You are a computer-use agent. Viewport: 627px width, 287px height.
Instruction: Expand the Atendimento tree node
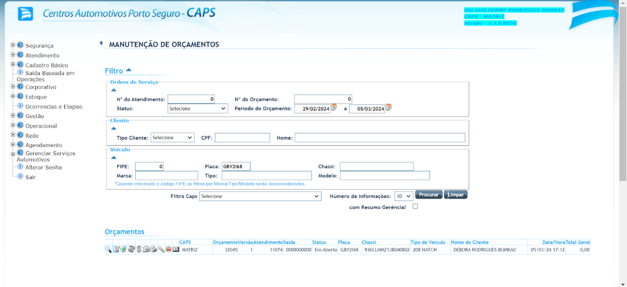point(13,55)
